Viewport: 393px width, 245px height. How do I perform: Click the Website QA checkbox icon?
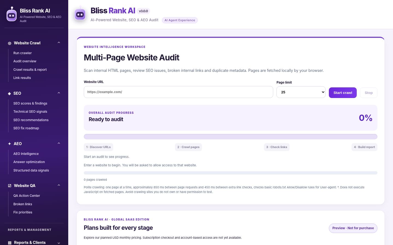(10, 186)
